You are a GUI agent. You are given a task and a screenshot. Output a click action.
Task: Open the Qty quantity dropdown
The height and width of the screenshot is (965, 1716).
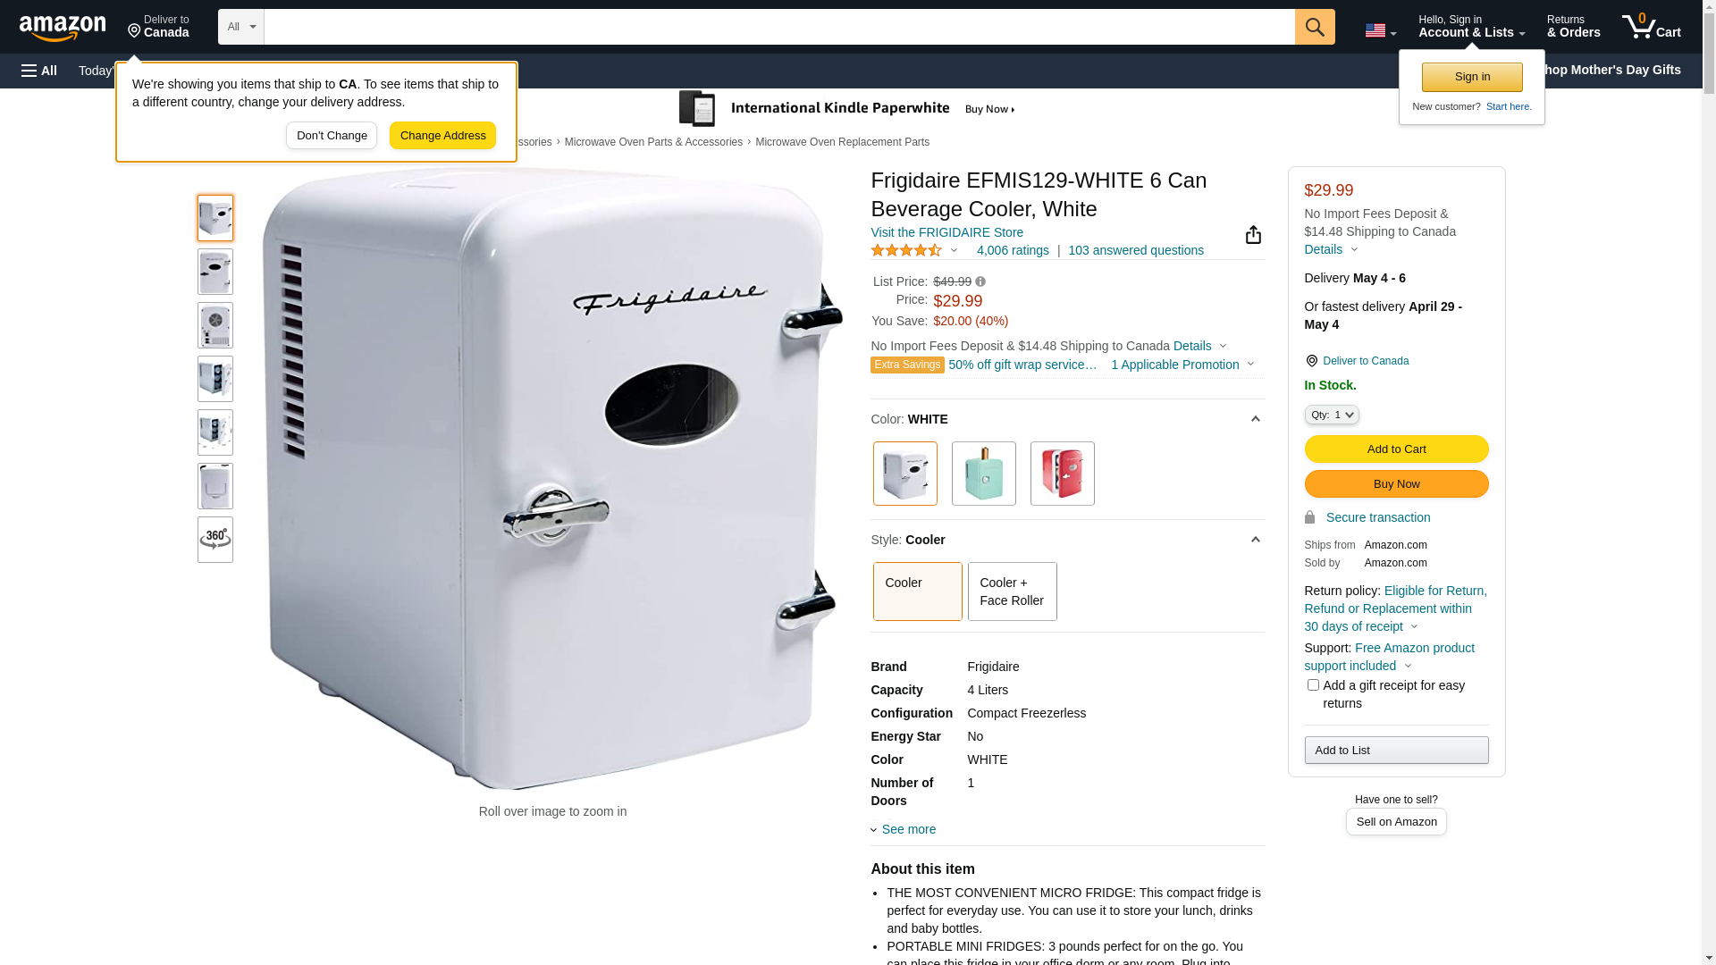coord(1332,415)
